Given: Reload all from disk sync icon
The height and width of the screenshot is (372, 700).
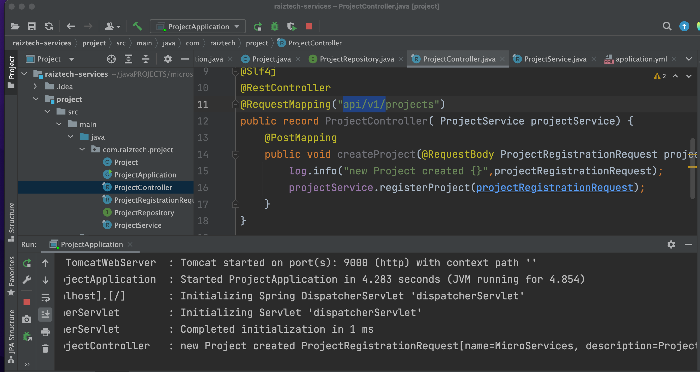Looking at the screenshot, I should [x=49, y=26].
